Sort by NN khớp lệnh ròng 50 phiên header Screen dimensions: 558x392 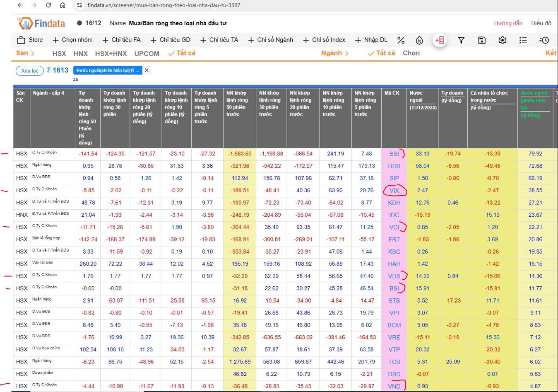237,104
